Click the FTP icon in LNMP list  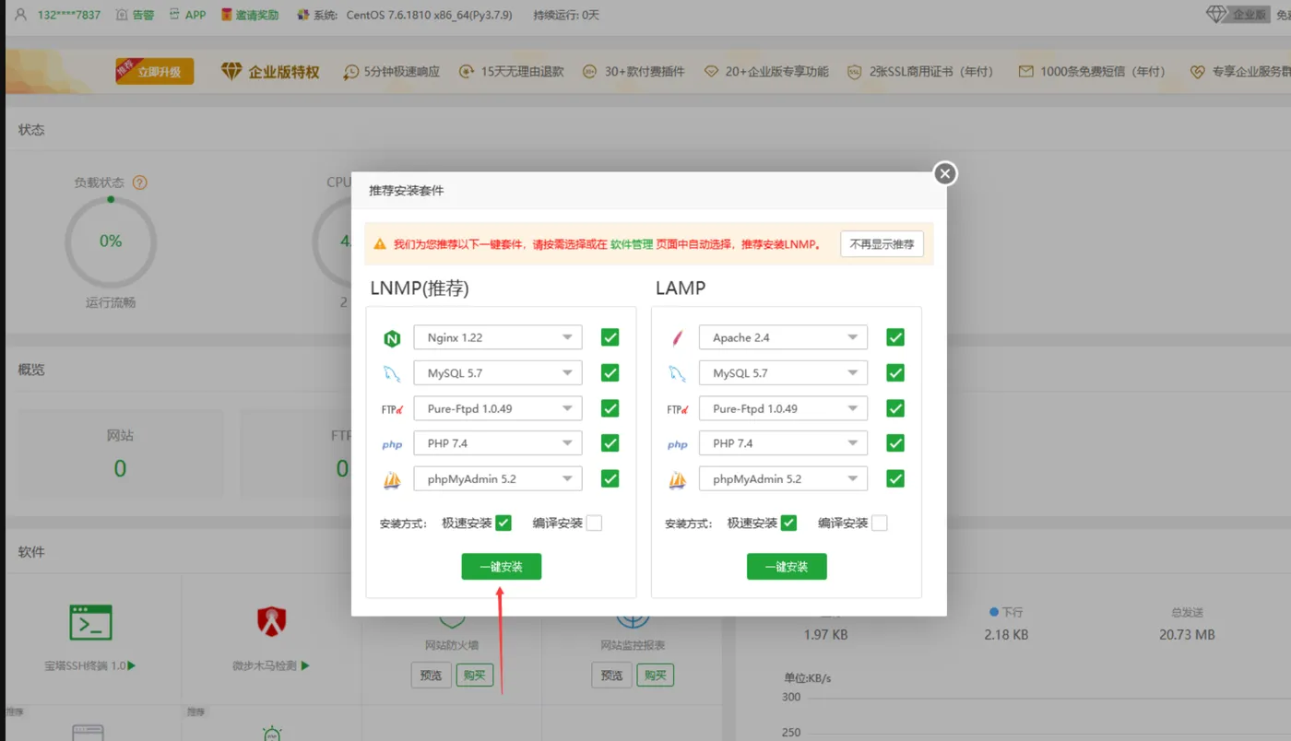pyautogui.click(x=392, y=409)
